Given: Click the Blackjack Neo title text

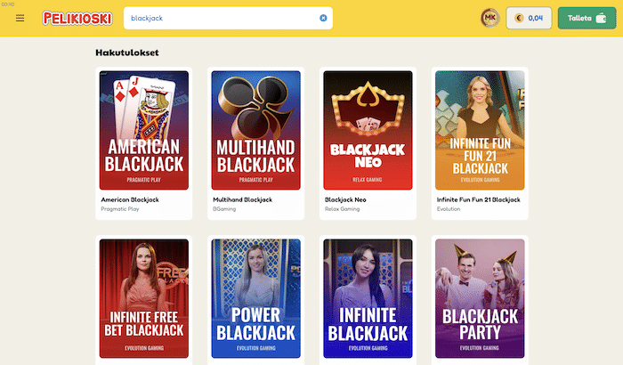Looking at the screenshot, I should 345,199.
